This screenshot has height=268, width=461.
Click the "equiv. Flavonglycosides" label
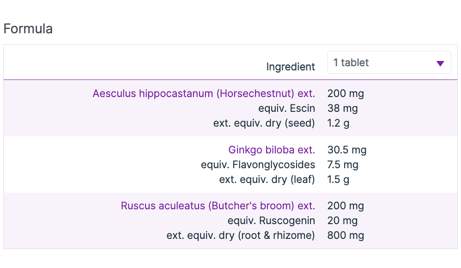tap(258, 164)
